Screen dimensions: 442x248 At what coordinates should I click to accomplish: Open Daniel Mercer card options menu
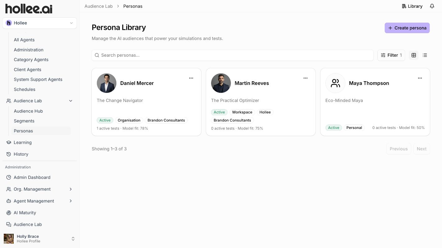191,78
